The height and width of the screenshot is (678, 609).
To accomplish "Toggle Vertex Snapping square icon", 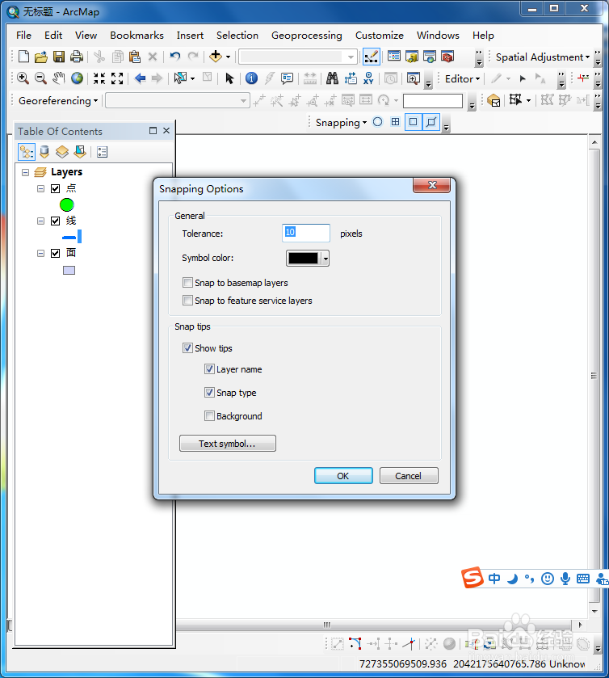I will (x=414, y=122).
